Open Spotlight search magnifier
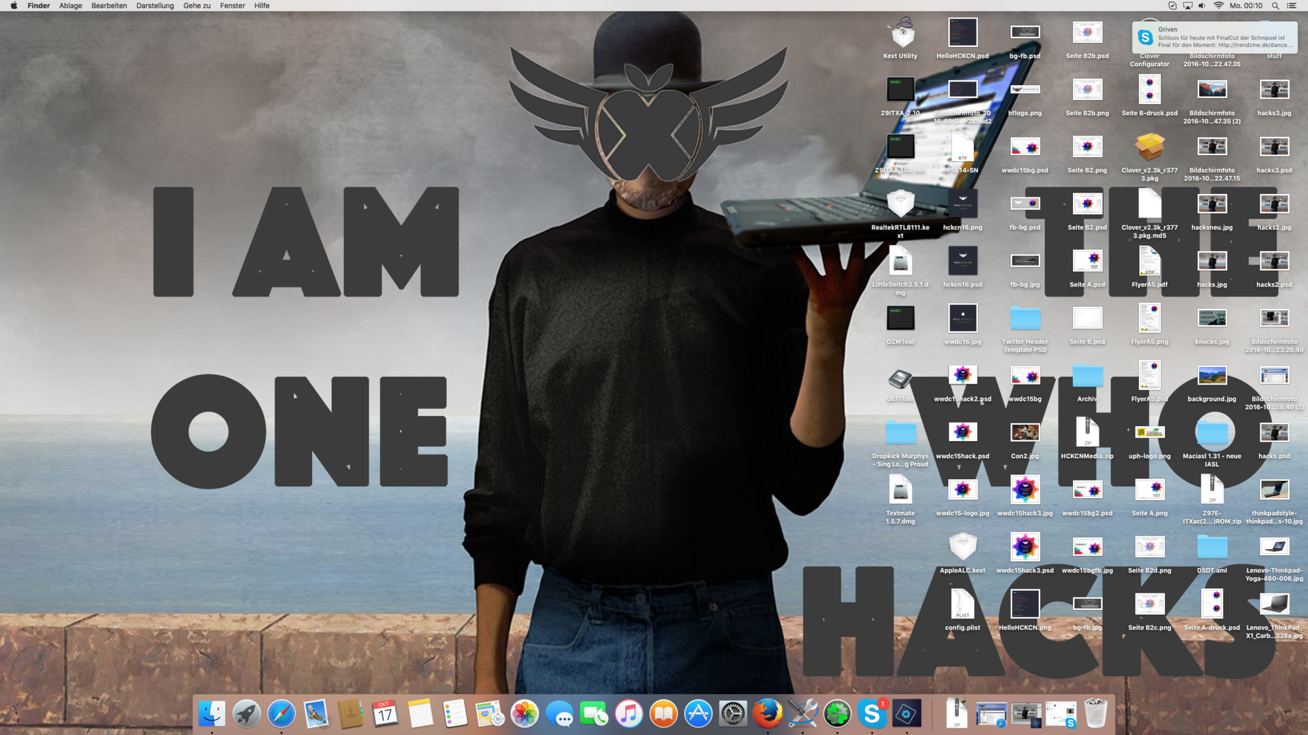 1275,5
